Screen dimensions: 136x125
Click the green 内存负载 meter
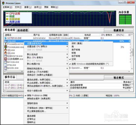(125, 20)
